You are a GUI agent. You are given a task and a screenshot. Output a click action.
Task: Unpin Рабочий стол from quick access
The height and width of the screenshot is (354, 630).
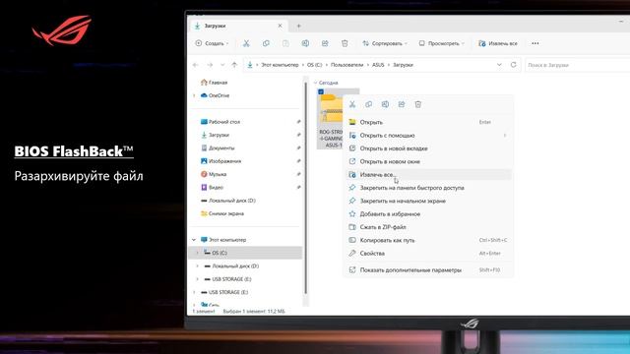[x=298, y=122]
